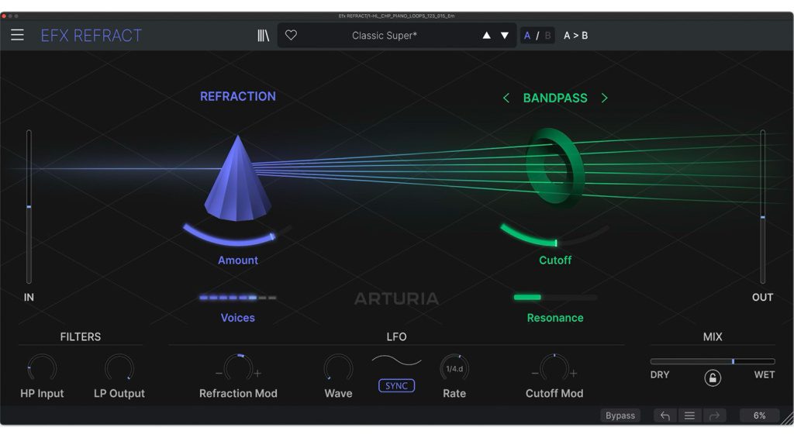The width and height of the screenshot is (794, 438).
Task: Set the Voices segmented bar
Action: pos(238,298)
